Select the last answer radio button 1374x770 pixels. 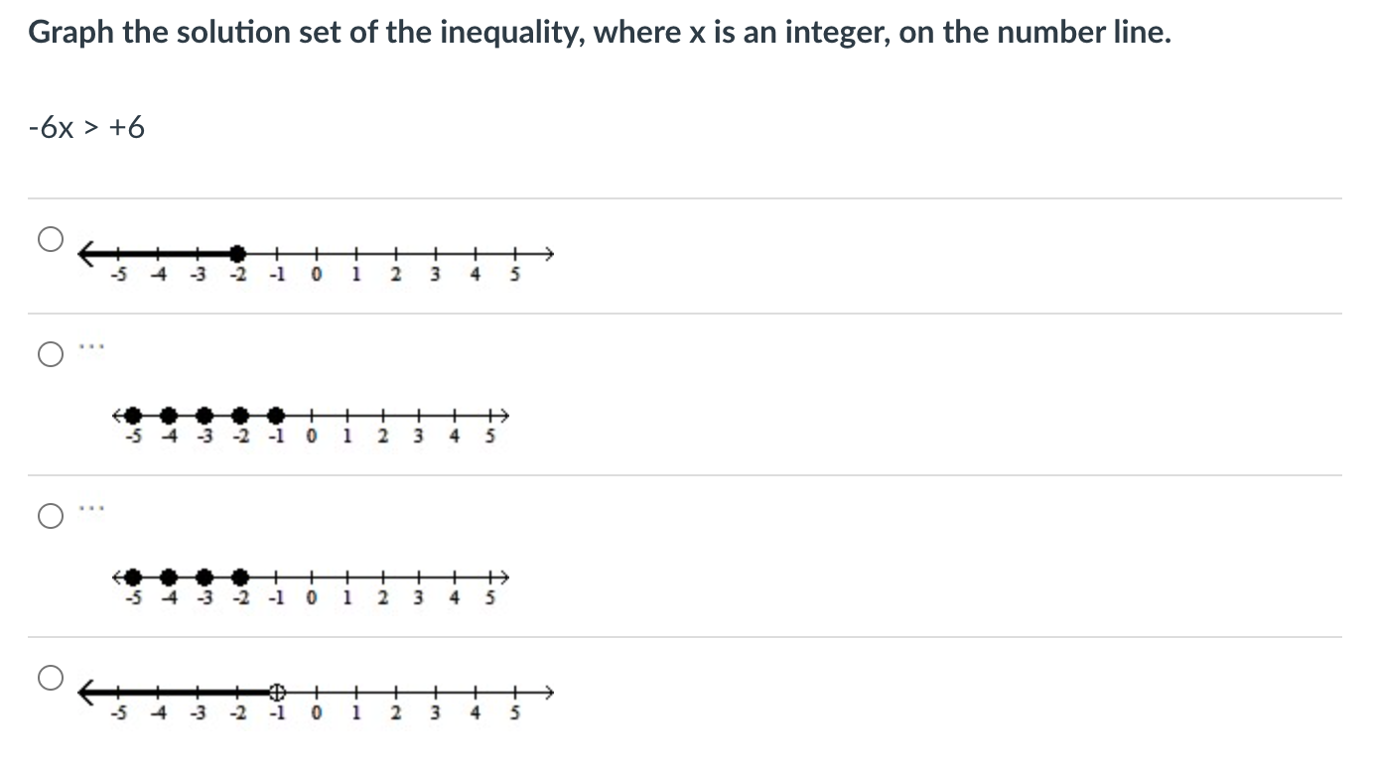pyautogui.click(x=50, y=676)
